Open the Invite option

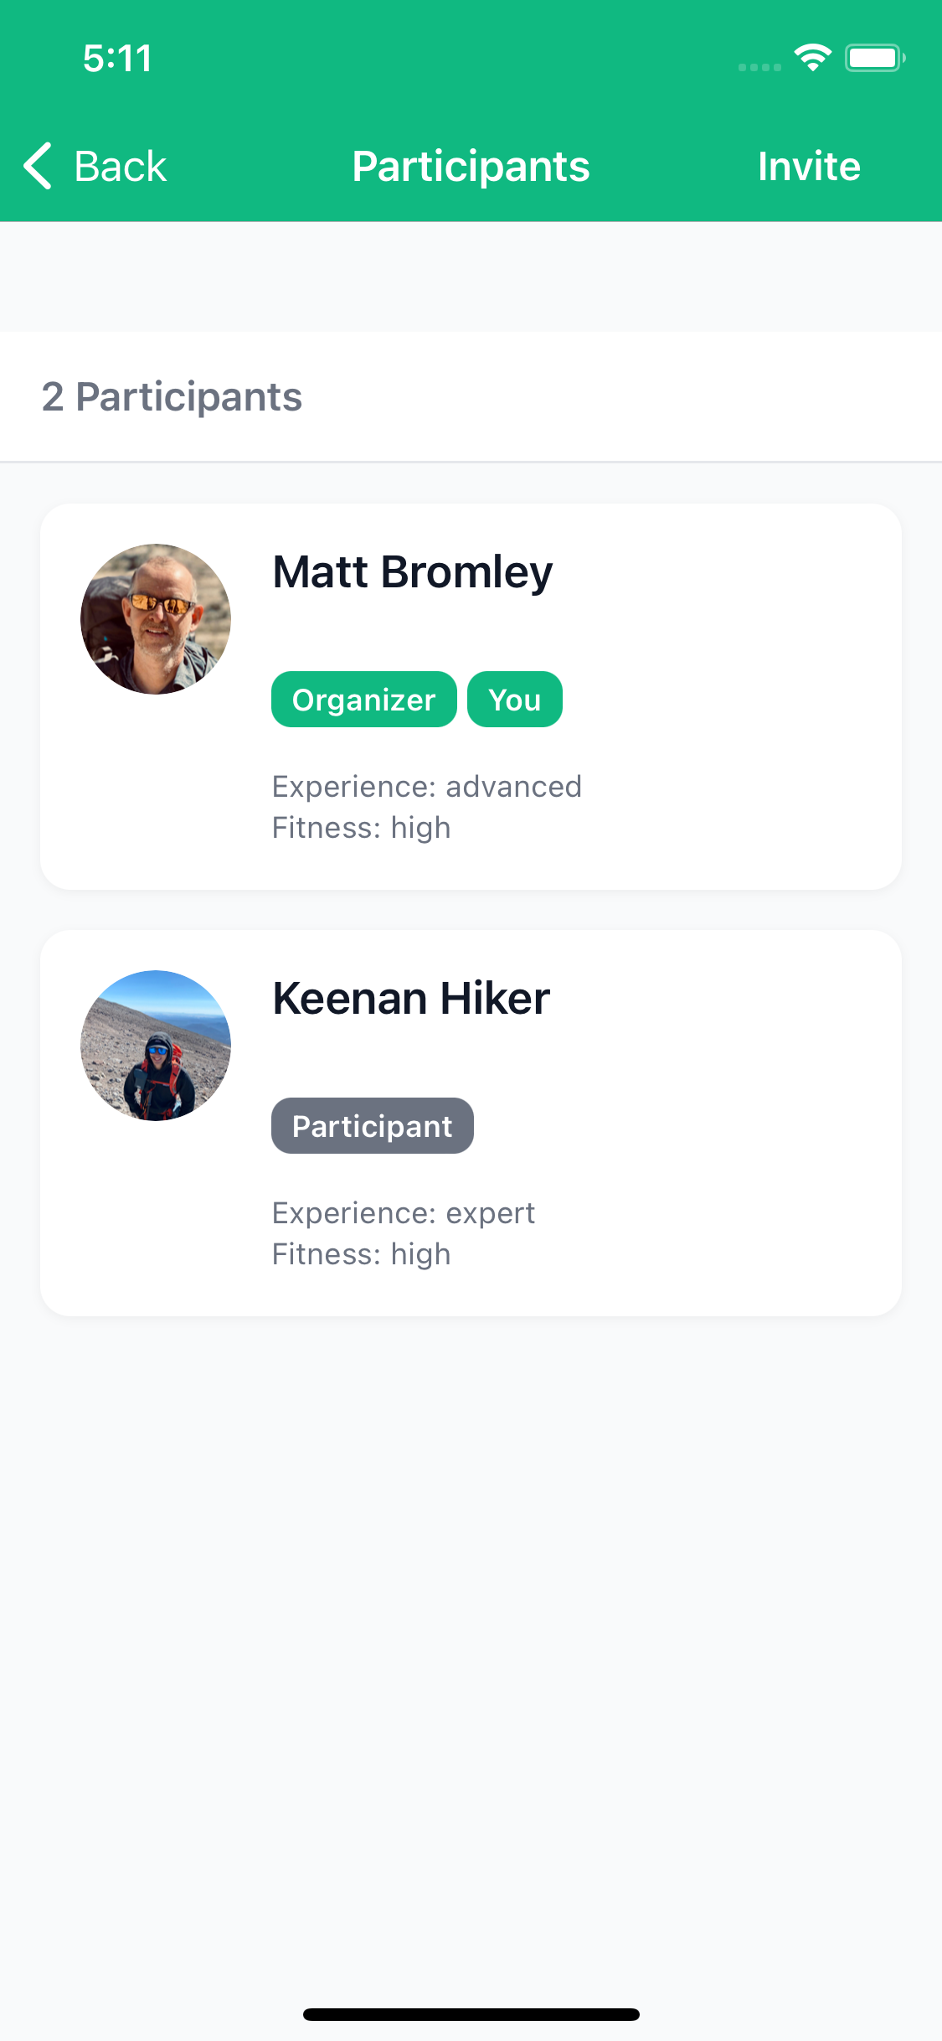coord(808,166)
